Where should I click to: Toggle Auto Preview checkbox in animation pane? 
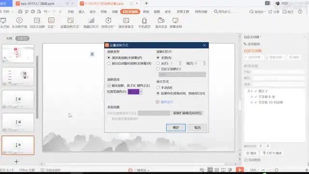(x=246, y=160)
